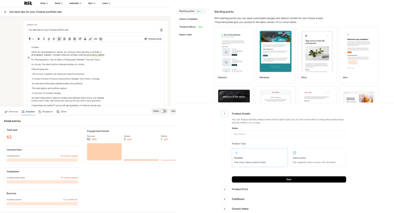Open the paragraph style dropdown

(32, 39)
